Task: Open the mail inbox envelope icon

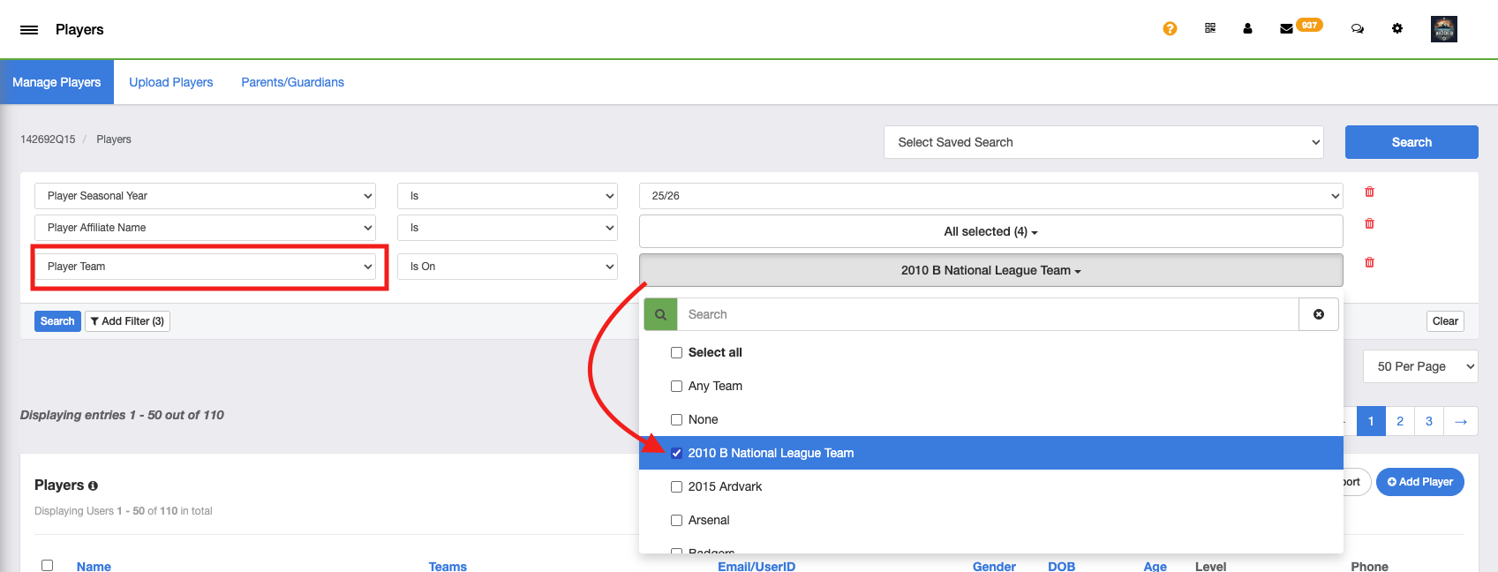Action: click(x=1286, y=29)
